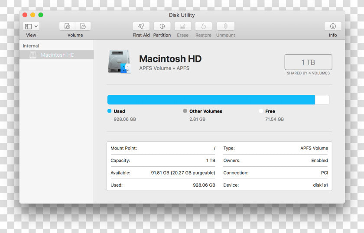Open the View sidebar options button
This screenshot has height=233, width=364.
[x=31, y=26]
